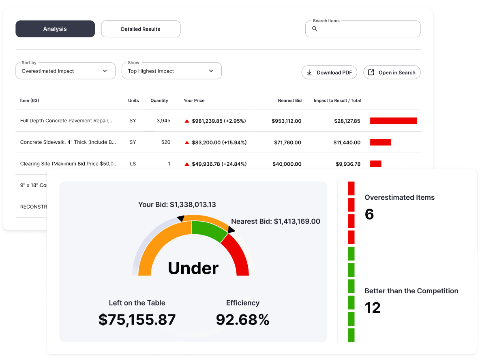Open the Detailed Results tab

click(141, 29)
